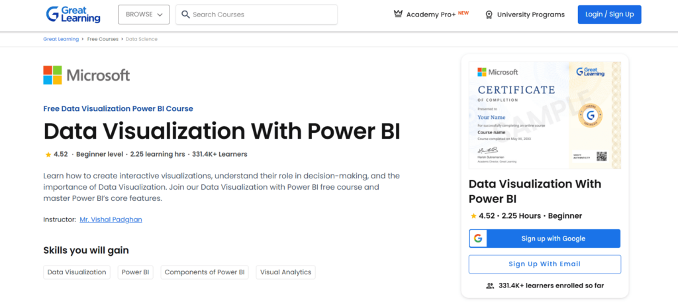This screenshot has height=302, width=678.
Task: Click the Search Courses input field
Action: tap(262, 15)
